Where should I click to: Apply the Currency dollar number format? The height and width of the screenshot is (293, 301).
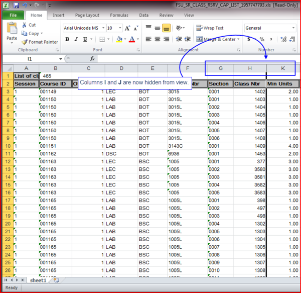point(249,39)
